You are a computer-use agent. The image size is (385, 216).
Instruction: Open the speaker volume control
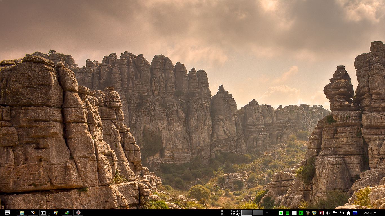pos(328,213)
